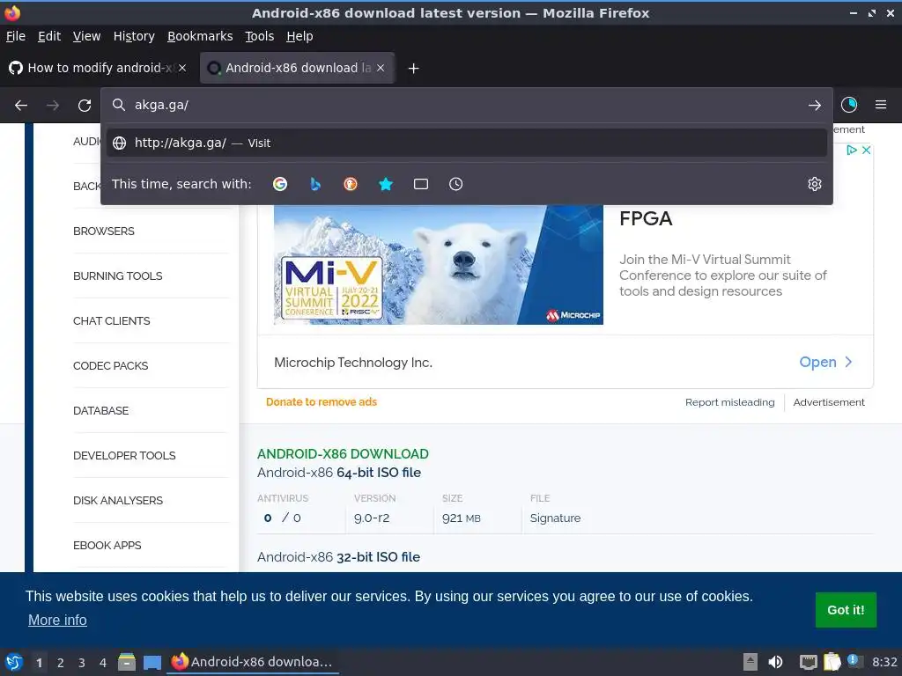The image size is (902, 676).
Task: Open the Edit menu
Action: 49,36
